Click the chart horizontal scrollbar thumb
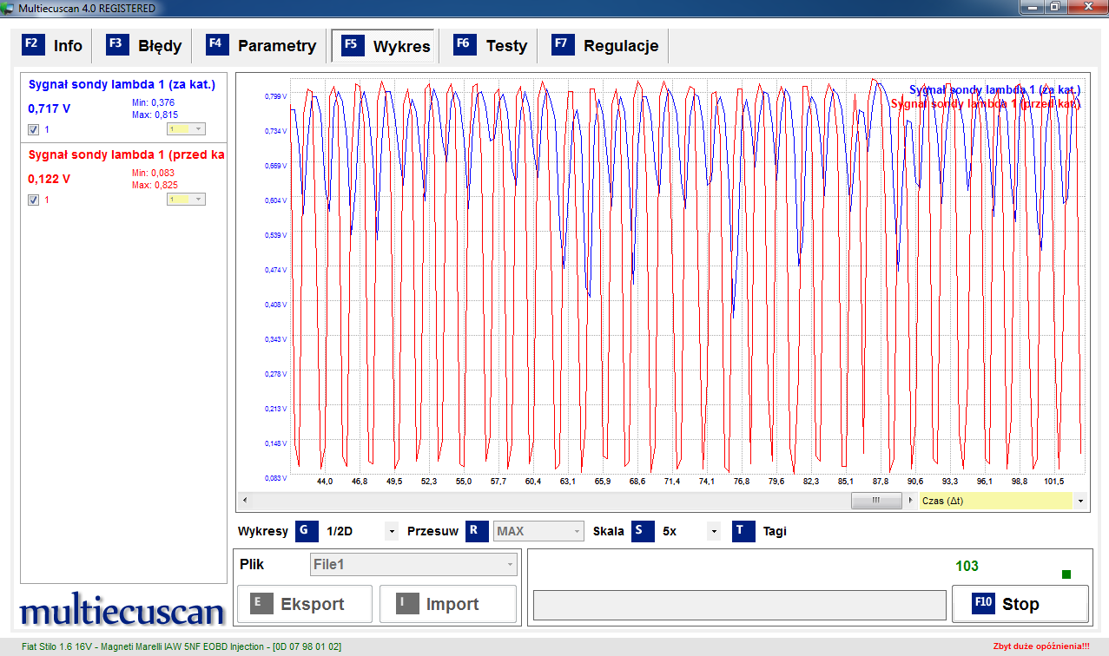Image resolution: width=1109 pixels, height=656 pixels. coord(876,501)
